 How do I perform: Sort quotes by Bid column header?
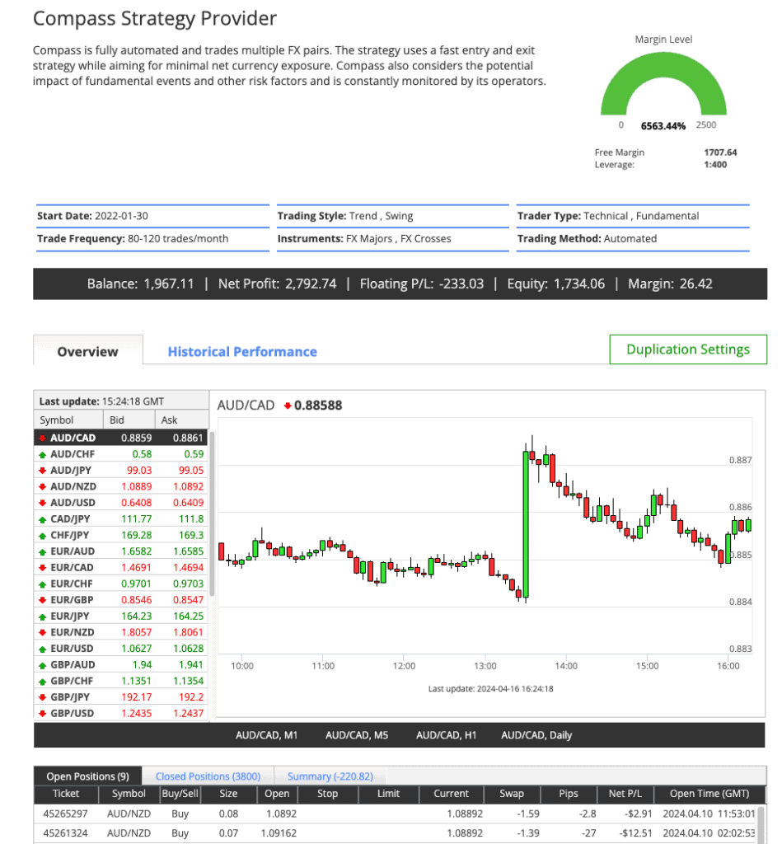pos(129,420)
